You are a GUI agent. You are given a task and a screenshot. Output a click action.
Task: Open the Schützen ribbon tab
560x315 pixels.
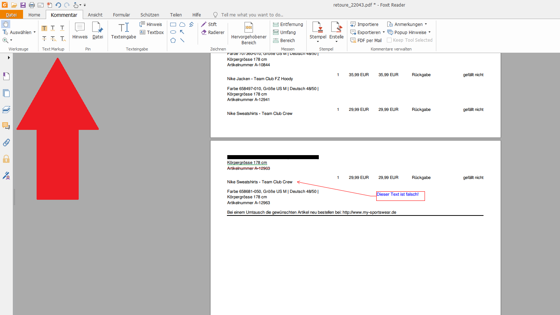point(150,15)
